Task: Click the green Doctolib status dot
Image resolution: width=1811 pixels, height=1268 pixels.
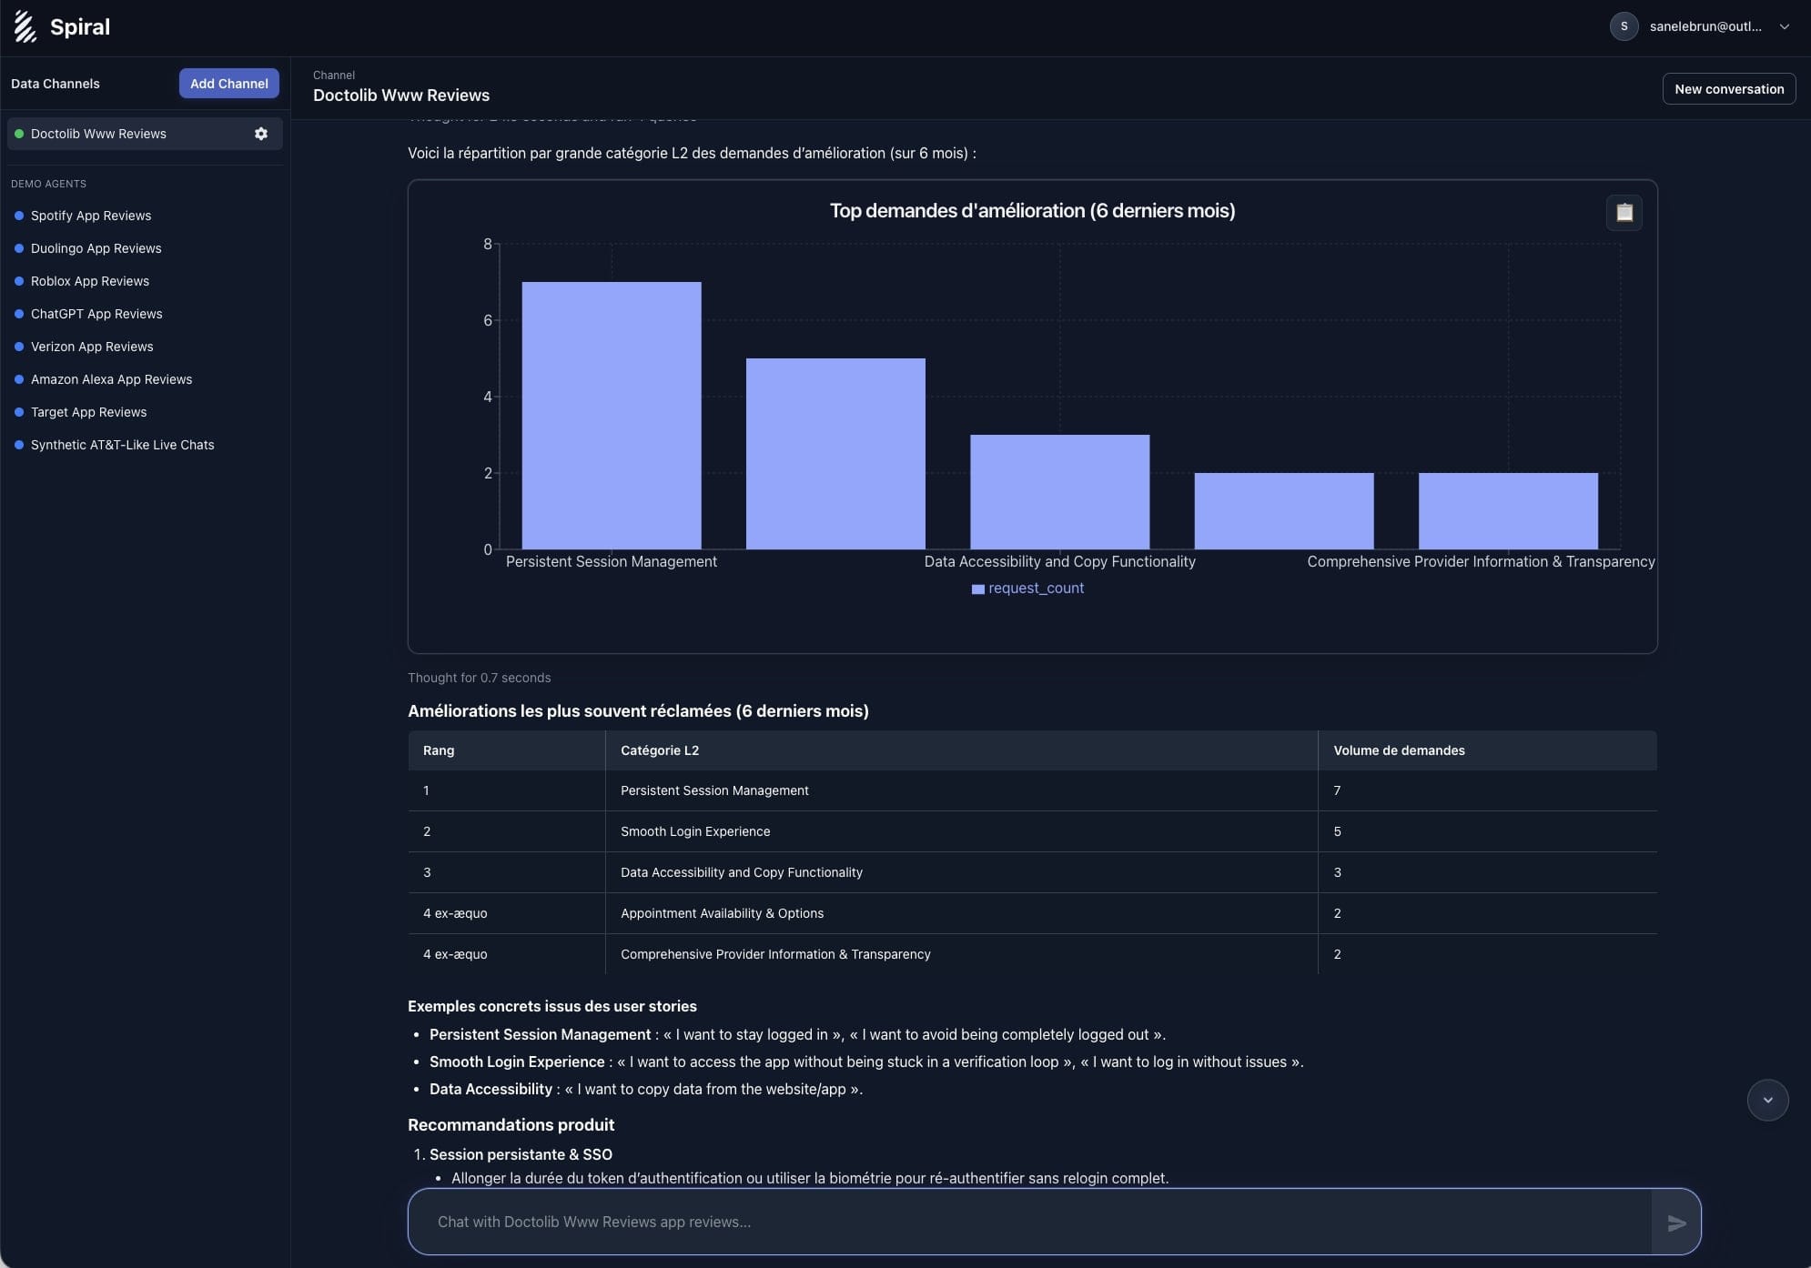Action: [x=19, y=134]
